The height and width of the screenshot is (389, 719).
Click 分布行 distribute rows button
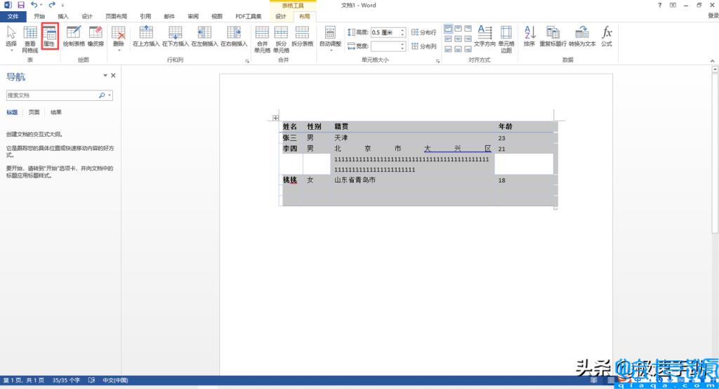pos(424,32)
